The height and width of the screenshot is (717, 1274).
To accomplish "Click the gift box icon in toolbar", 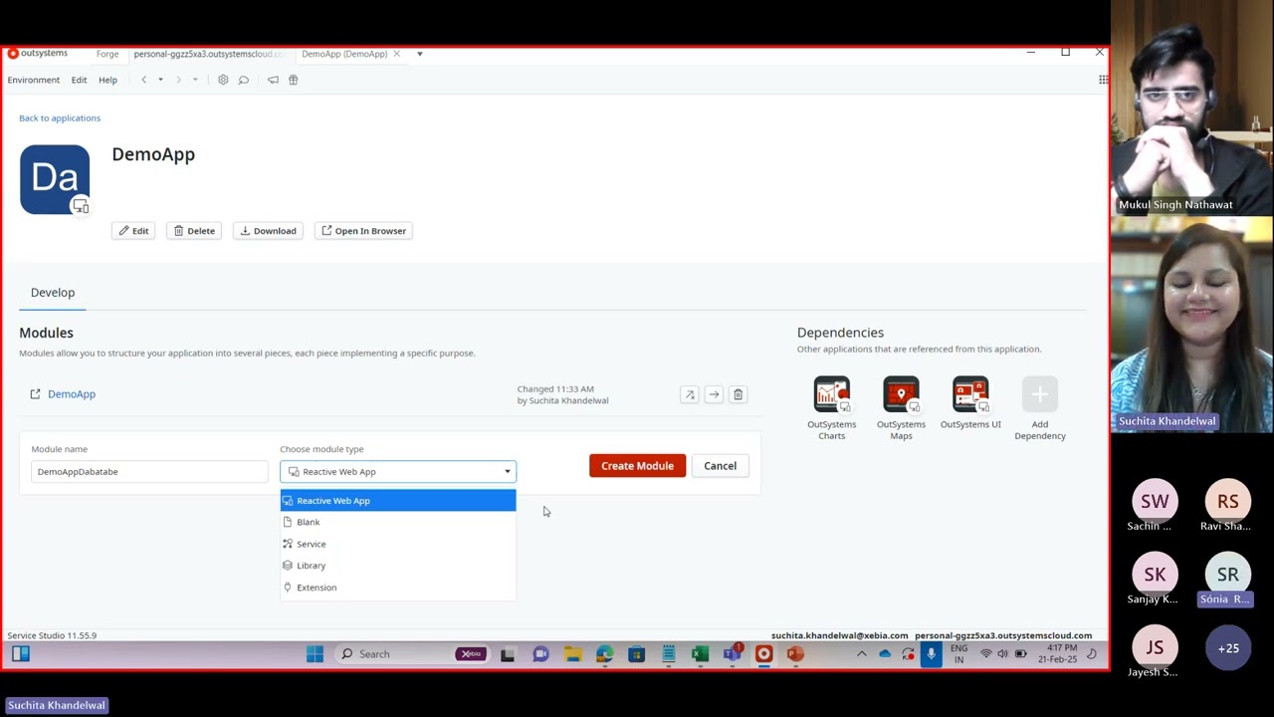I will click(293, 80).
